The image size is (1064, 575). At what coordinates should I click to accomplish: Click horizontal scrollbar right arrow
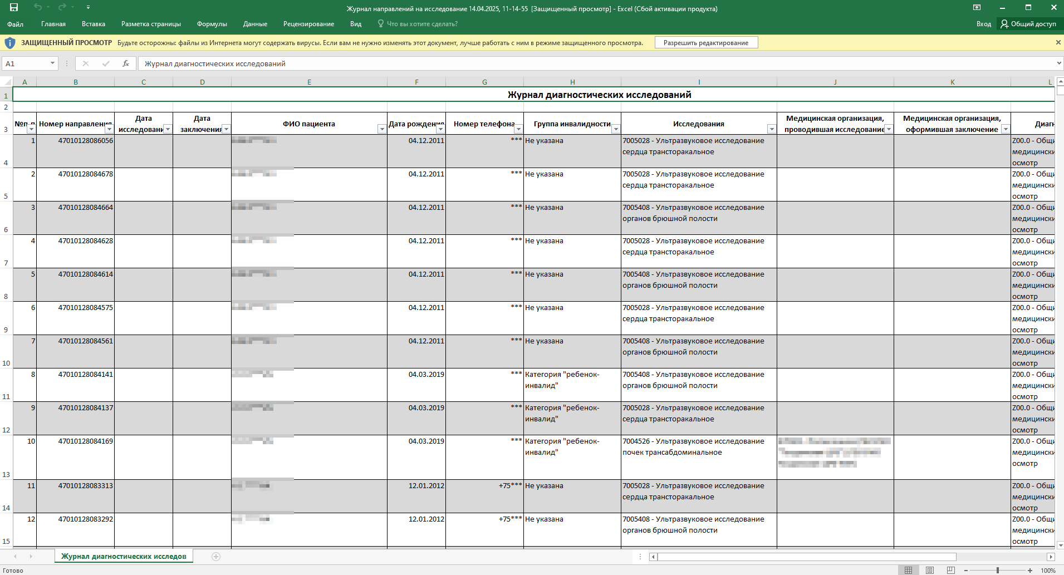[1051, 557]
